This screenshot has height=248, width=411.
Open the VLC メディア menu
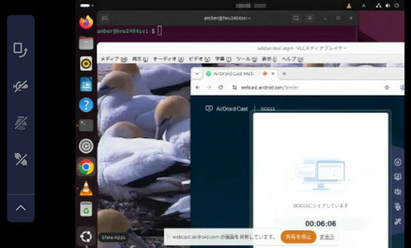(114, 59)
